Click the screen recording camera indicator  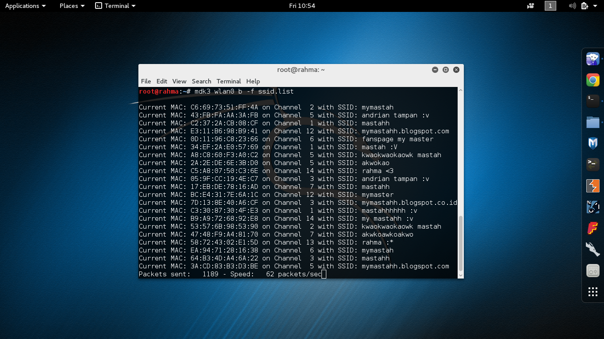(531, 6)
